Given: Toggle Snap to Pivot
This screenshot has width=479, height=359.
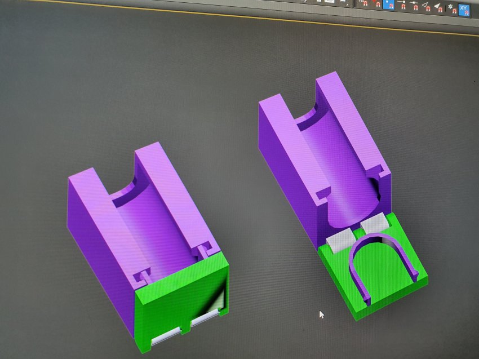Looking at the screenshot, I should [x=376, y=4].
